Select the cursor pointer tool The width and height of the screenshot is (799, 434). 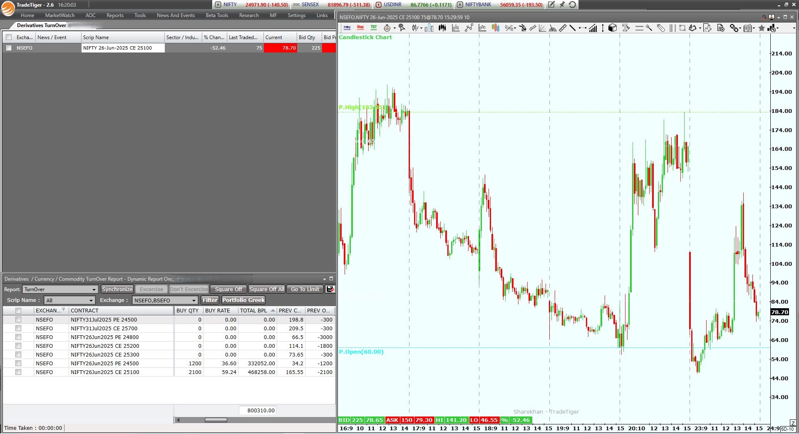tap(402, 27)
